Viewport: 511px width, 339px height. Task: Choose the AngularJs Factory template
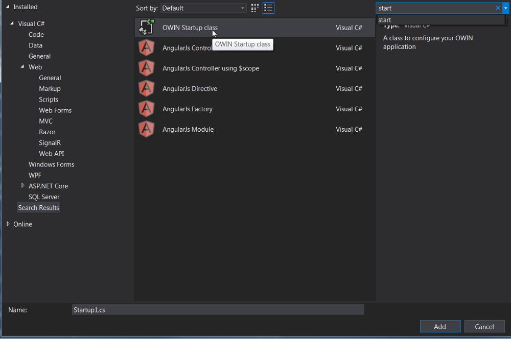[255, 109]
